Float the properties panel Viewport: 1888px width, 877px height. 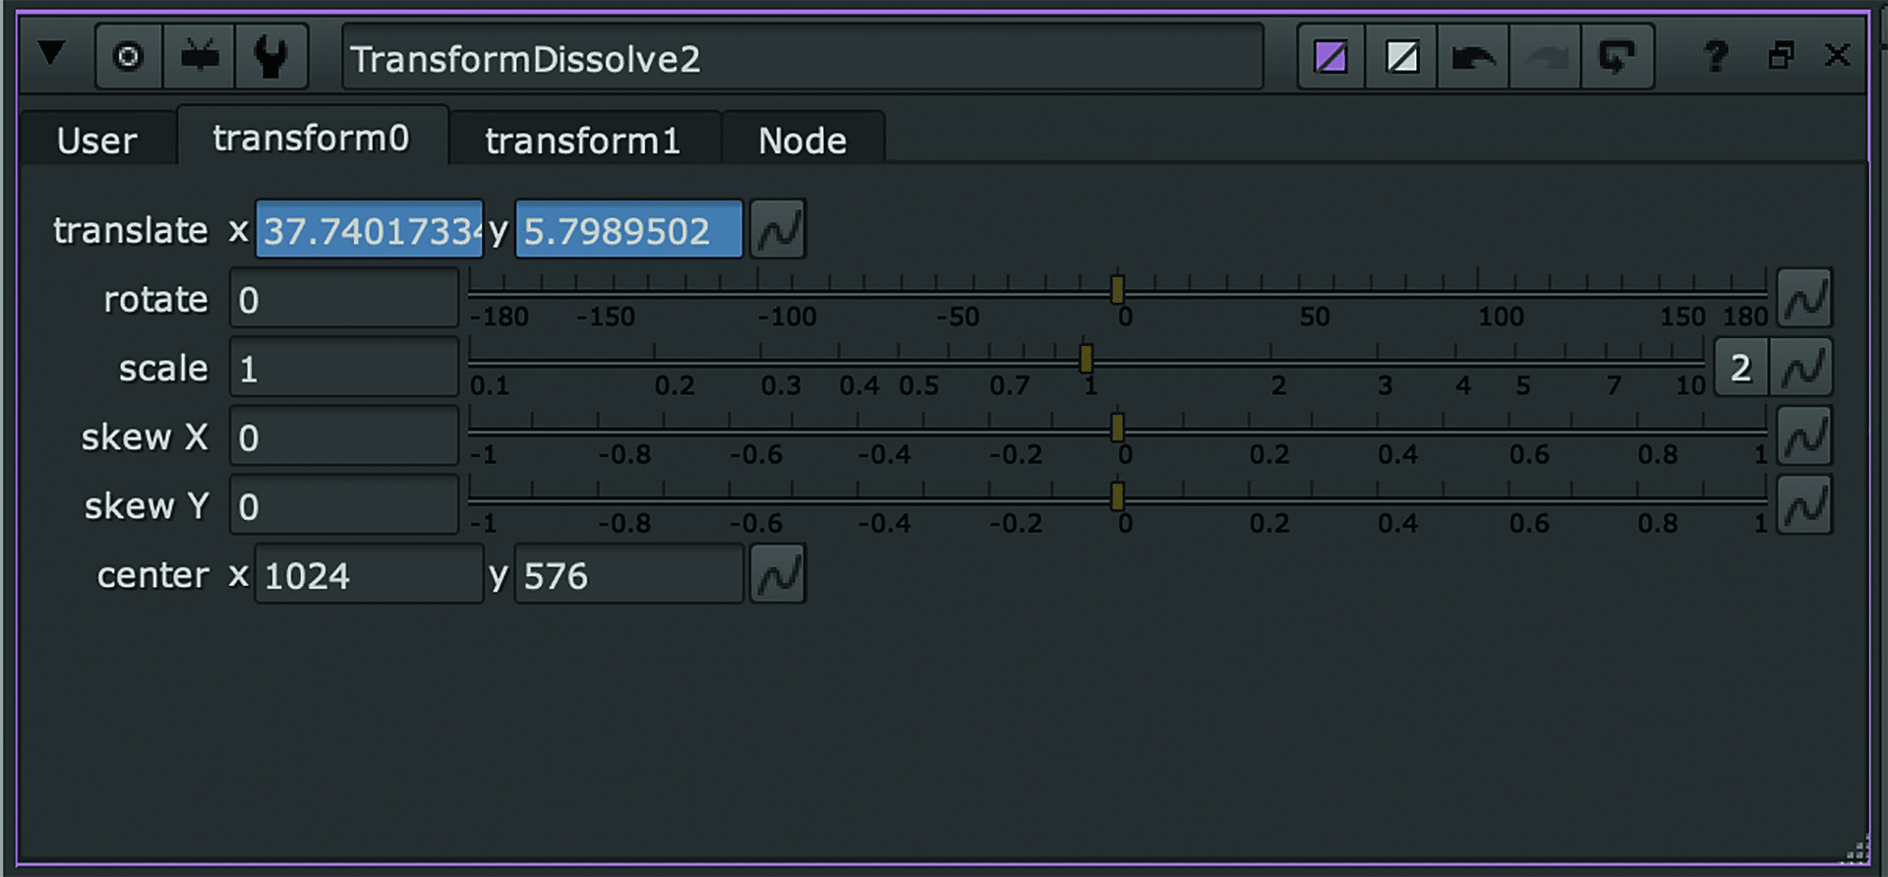[x=1782, y=57]
